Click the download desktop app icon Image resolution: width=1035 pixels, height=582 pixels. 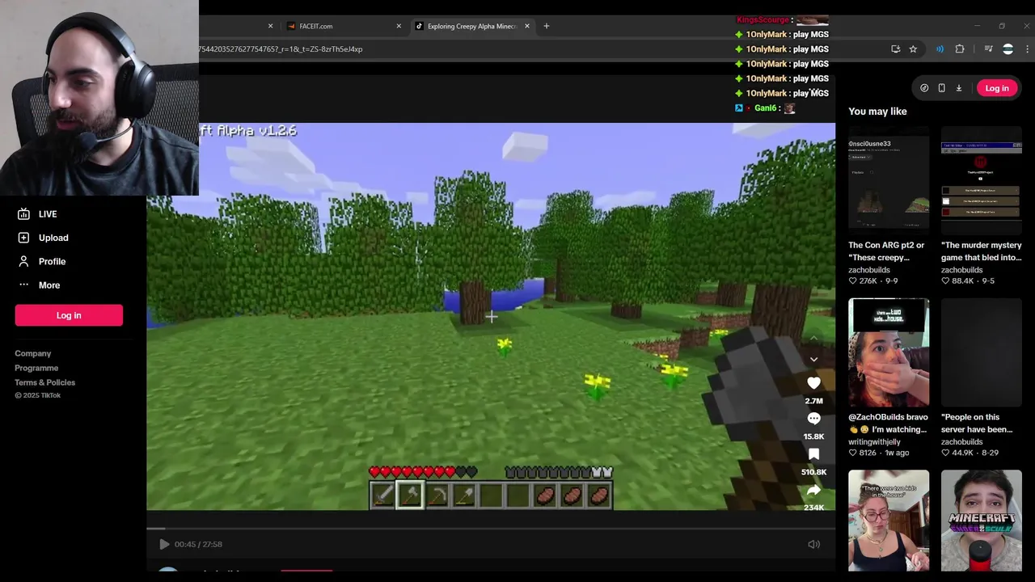pos(959,88)
